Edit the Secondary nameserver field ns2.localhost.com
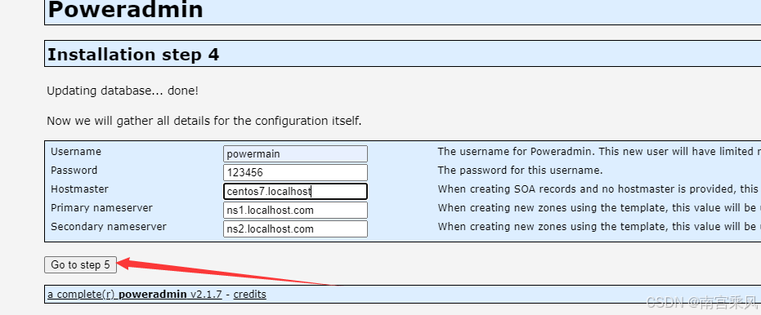This screenshot has width=761, height=315. click(295, 228)
